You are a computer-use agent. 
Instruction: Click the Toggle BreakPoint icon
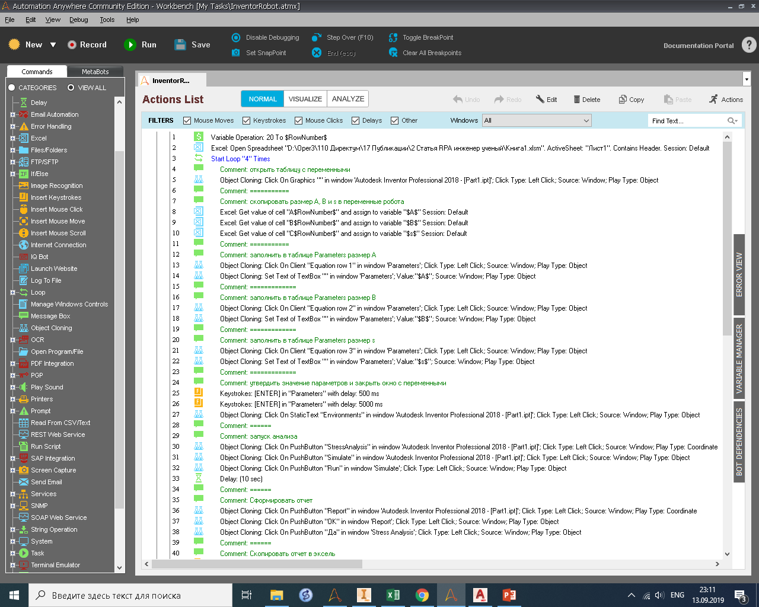393,37
